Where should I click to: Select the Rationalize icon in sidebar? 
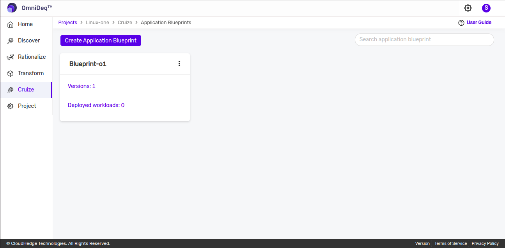click(11, 57)
